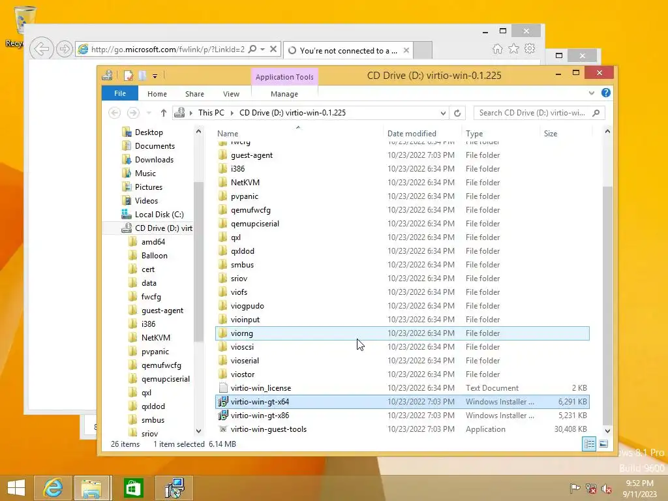This screenshot has width=668, height=501.
Task: Go up one folder level
Action: point(164,113)
